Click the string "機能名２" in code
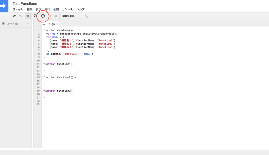The image size is (269, 155). [x=66, y=44]
